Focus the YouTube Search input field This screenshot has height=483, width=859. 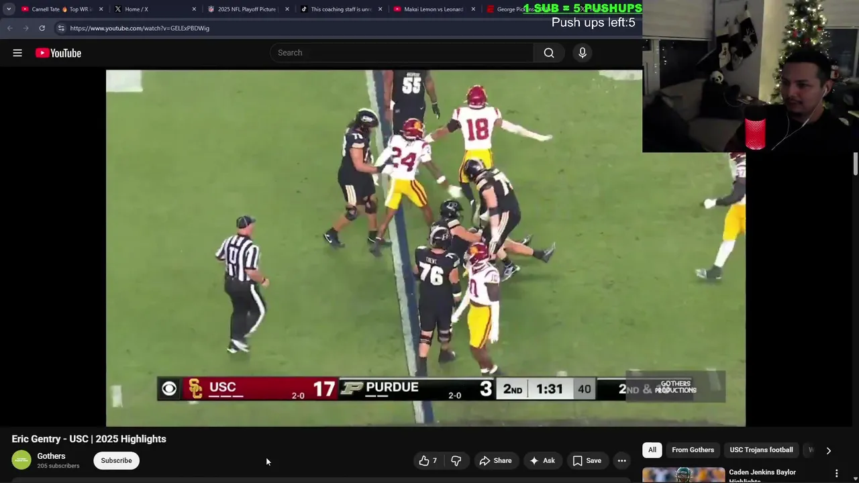[x=402, y=53]
